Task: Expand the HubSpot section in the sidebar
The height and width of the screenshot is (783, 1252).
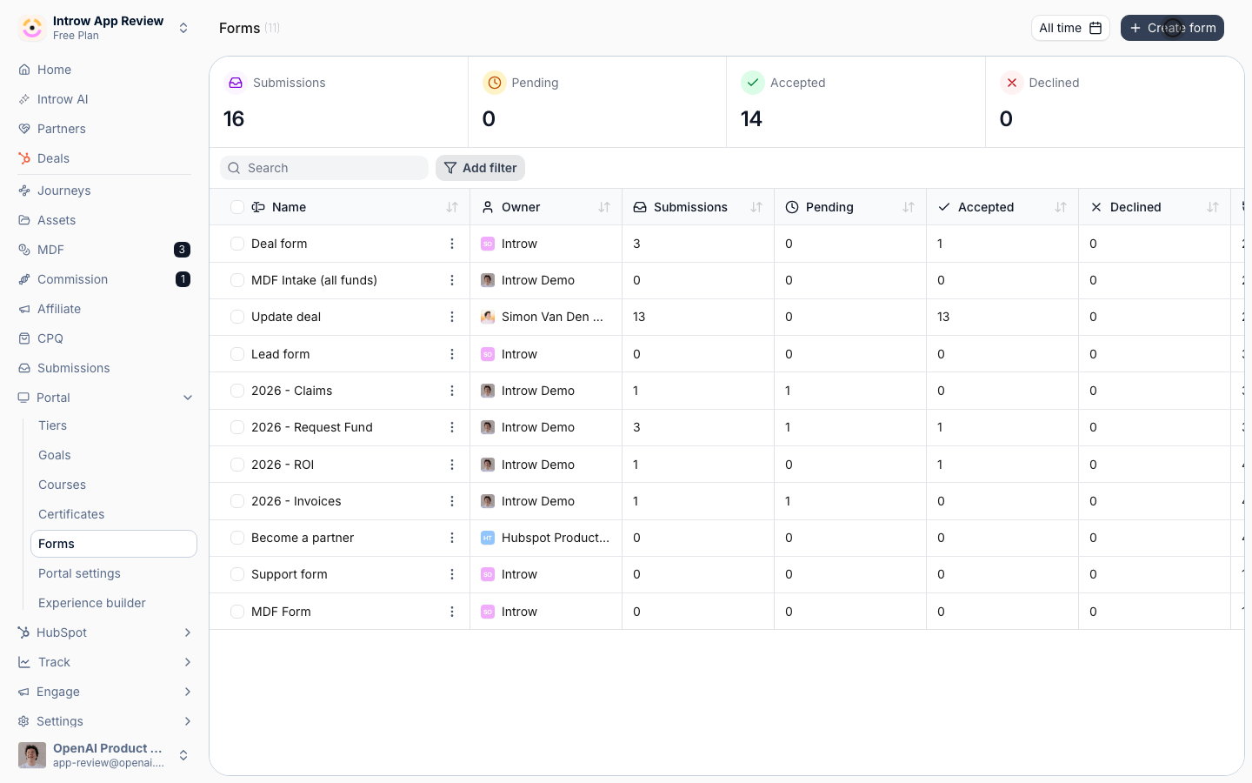Action: pos(188,632)
